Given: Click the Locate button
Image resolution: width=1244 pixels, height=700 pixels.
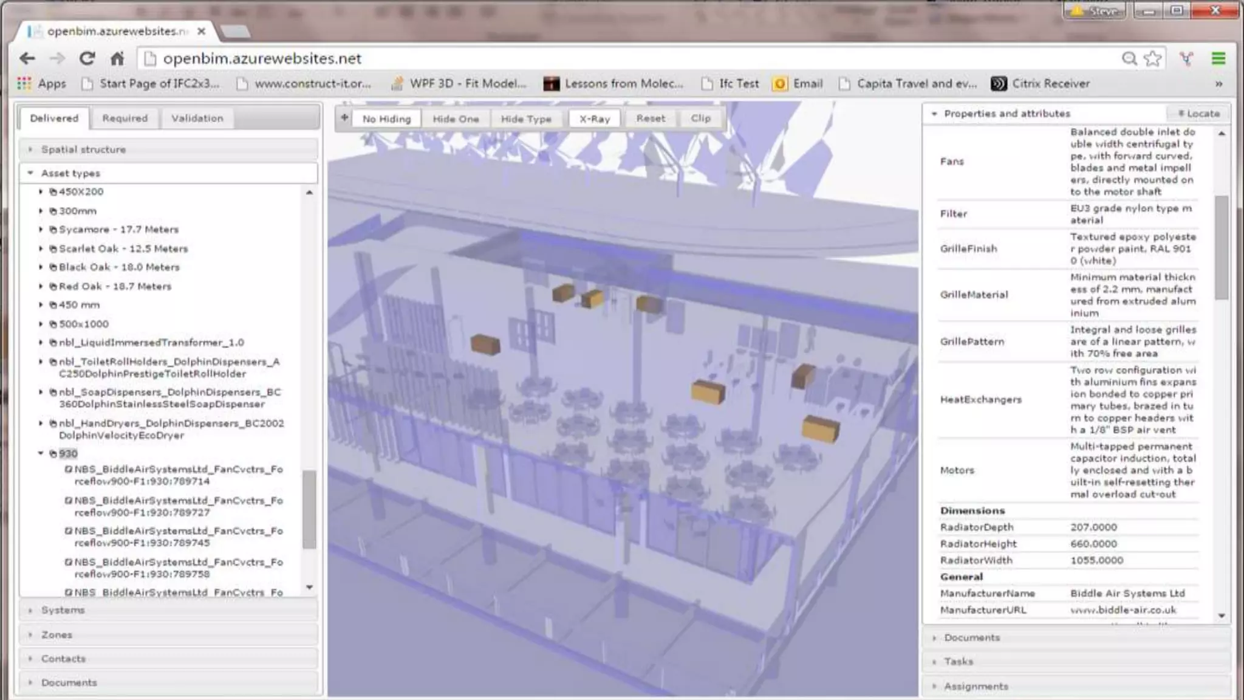Looking at the screenshot, I should point(1198,114).
